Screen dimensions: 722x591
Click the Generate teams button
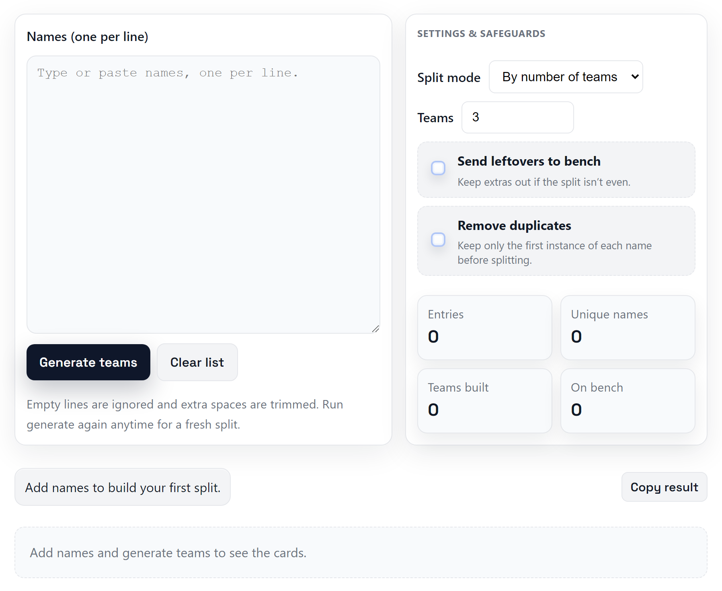[88, 362]
